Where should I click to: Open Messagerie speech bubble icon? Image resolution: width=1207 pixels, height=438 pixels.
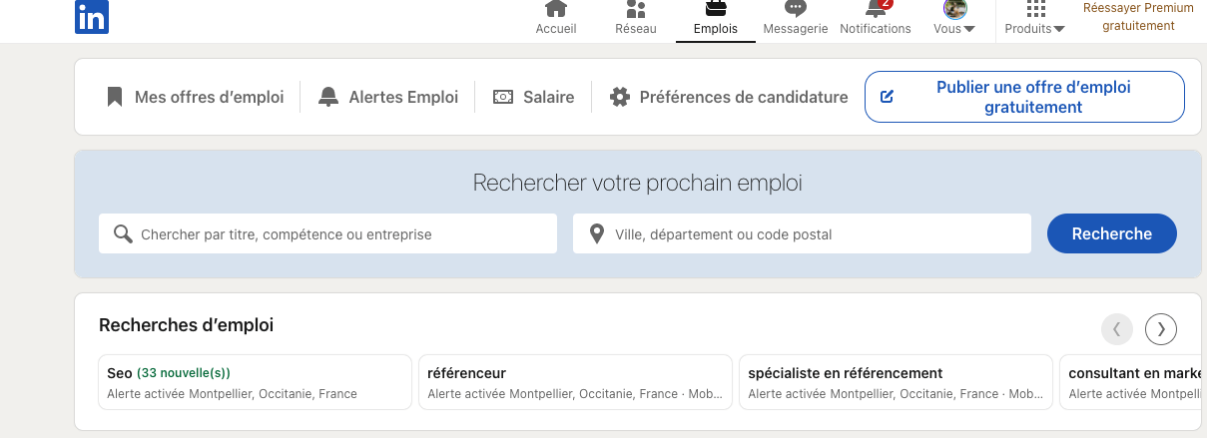click(x=796, y=9)
